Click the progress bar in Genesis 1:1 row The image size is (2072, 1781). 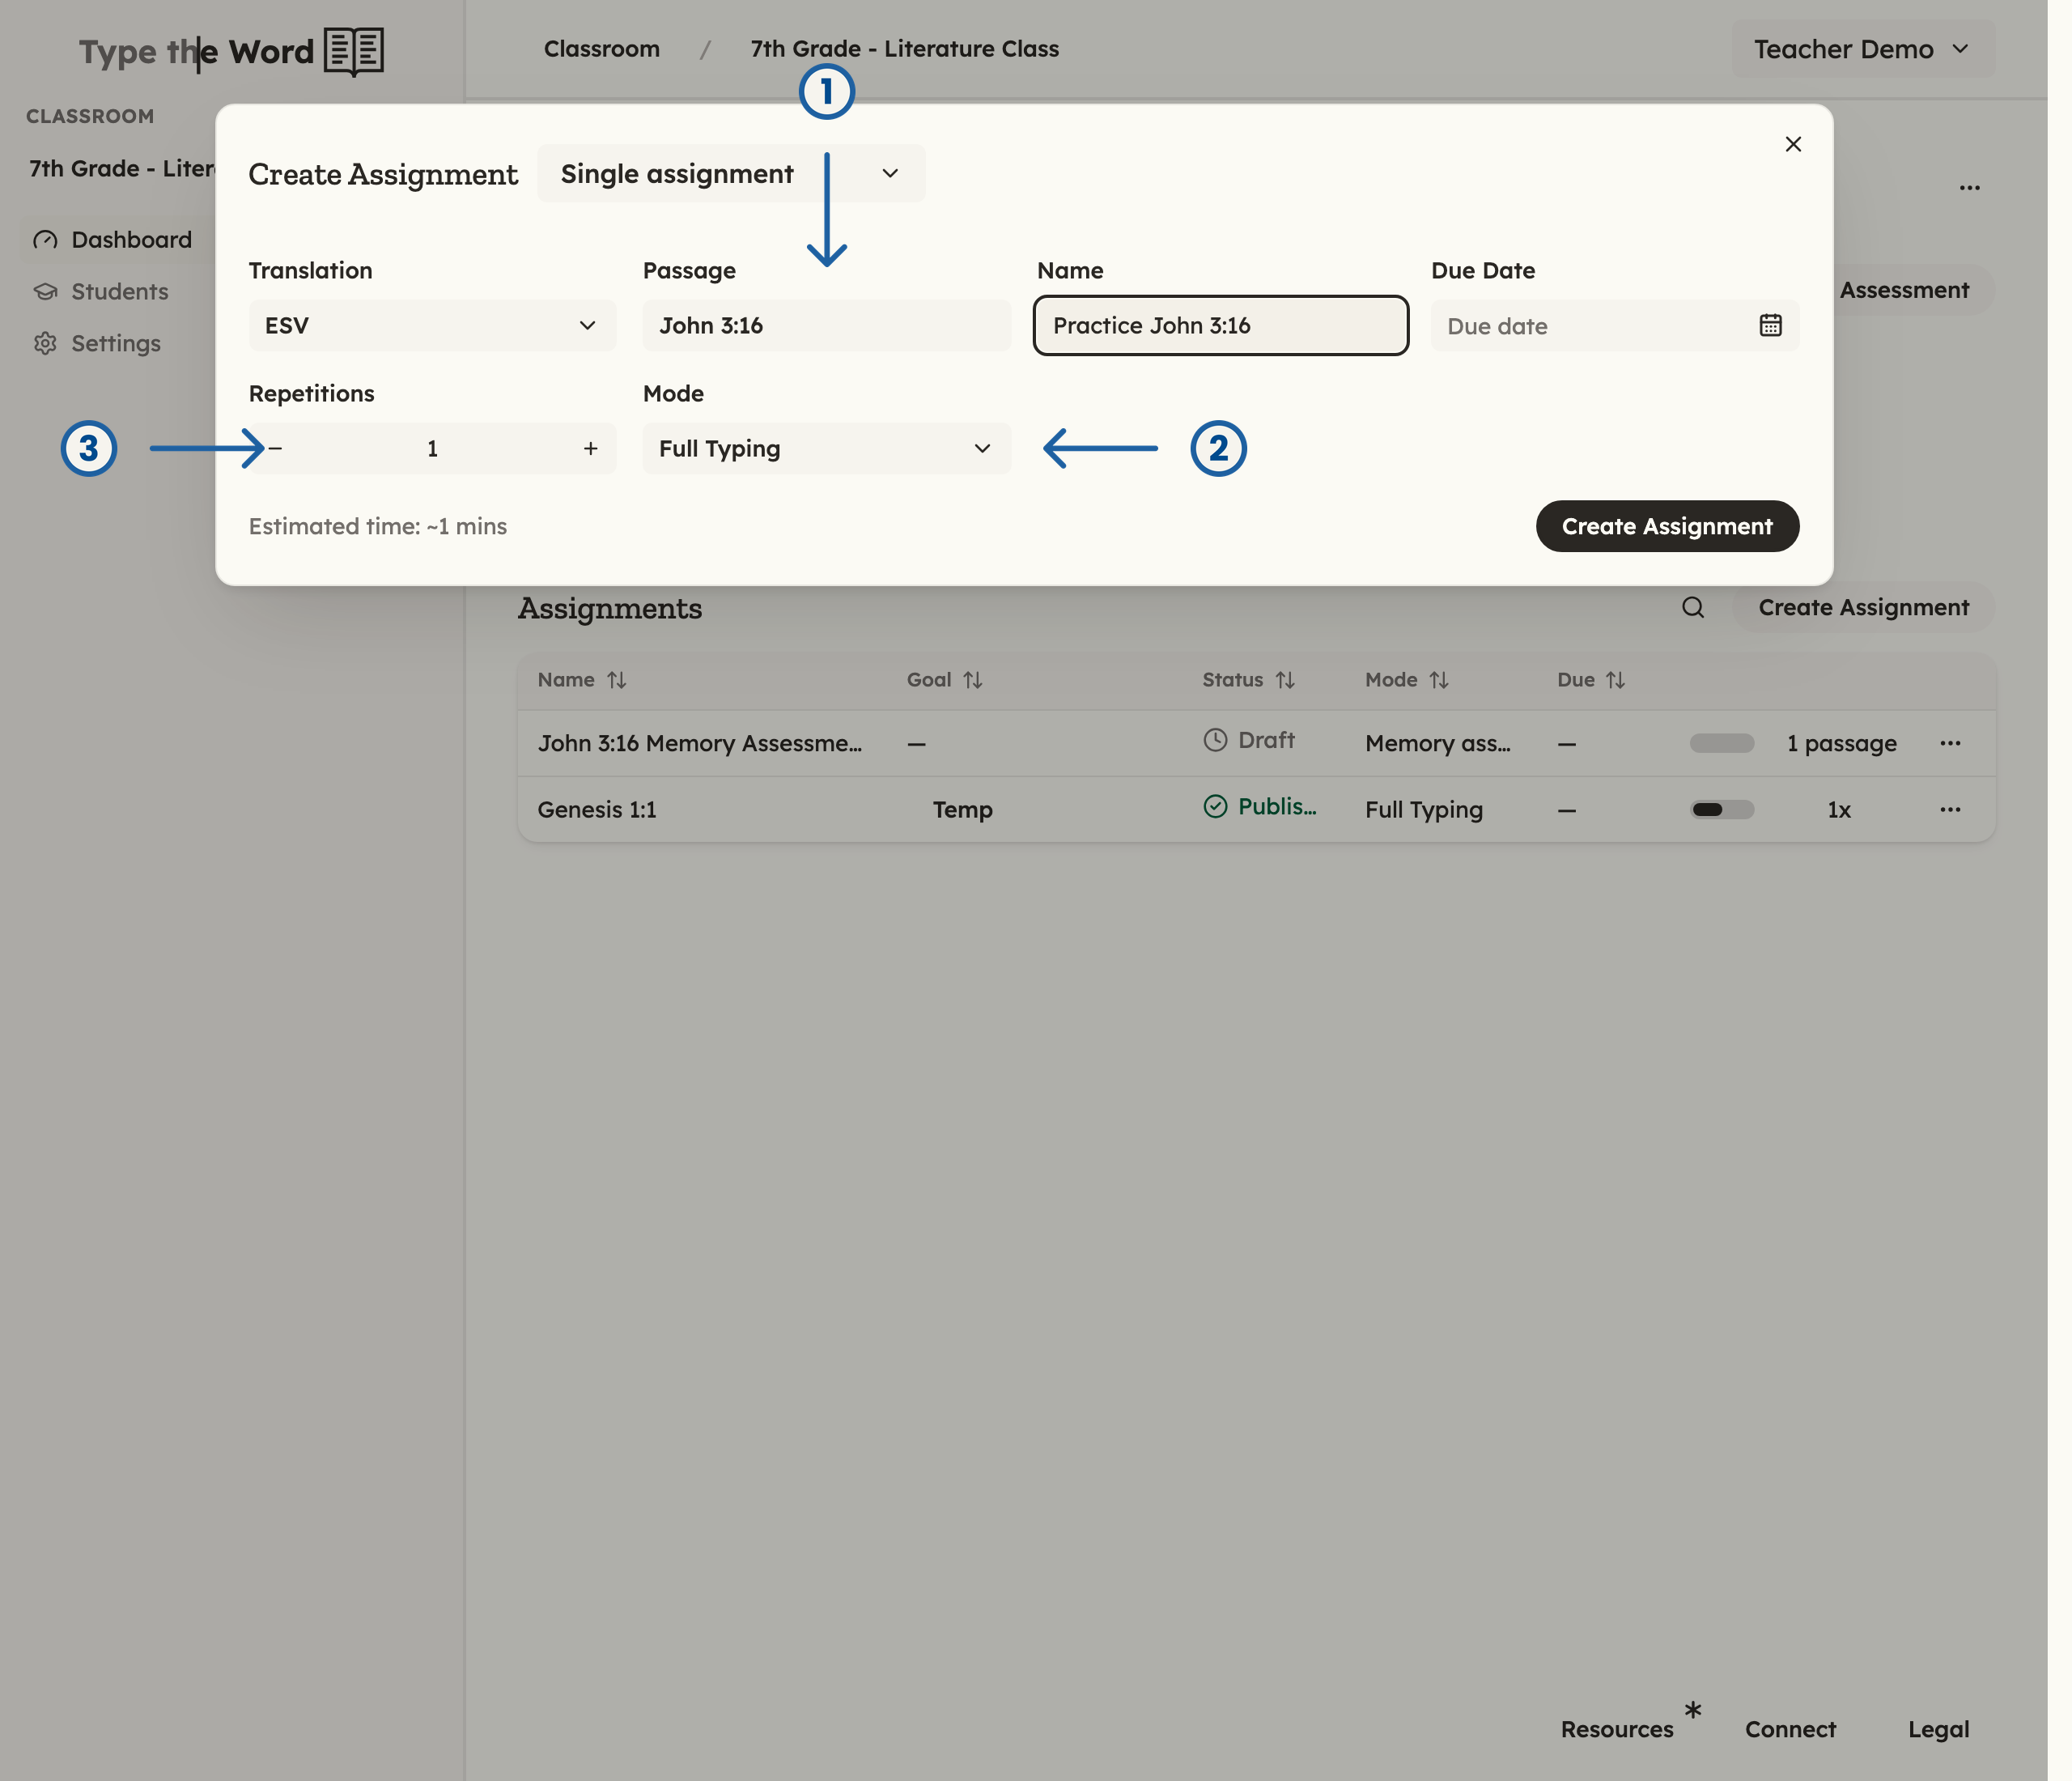coord(1721,809)
